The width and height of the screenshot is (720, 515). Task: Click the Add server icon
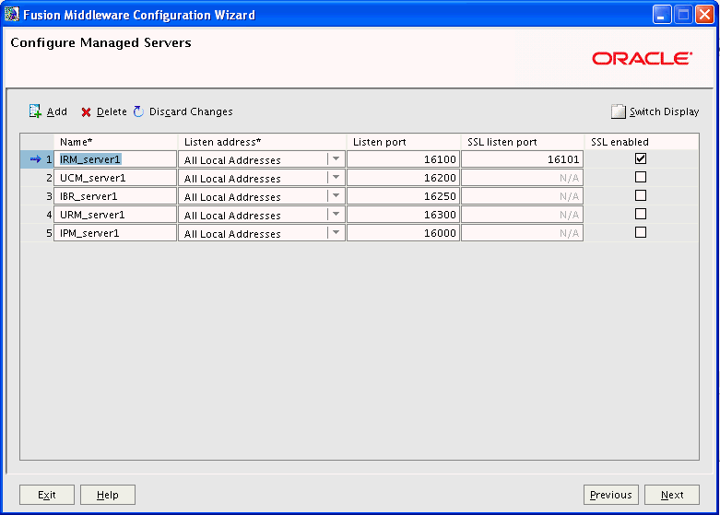pyautogui.click(x=35, y=111)
